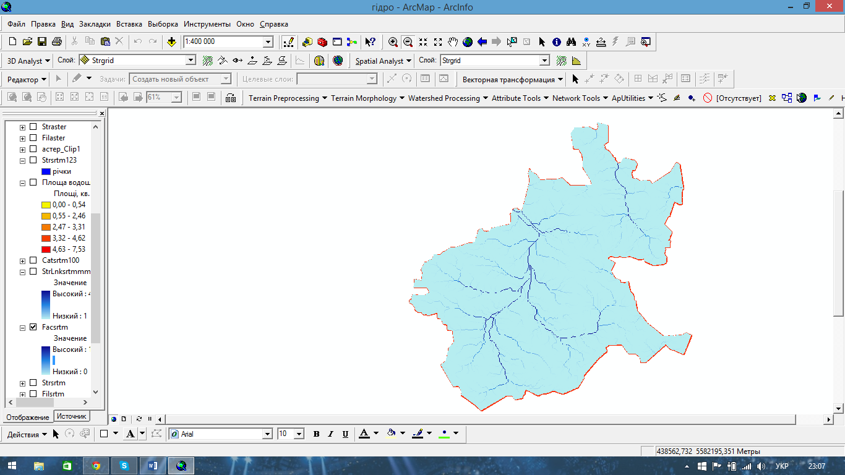The height and width of the screenshot is (475, 845).
Task: Open the Editor toolbar icon
Action: (x=288, y=42)
